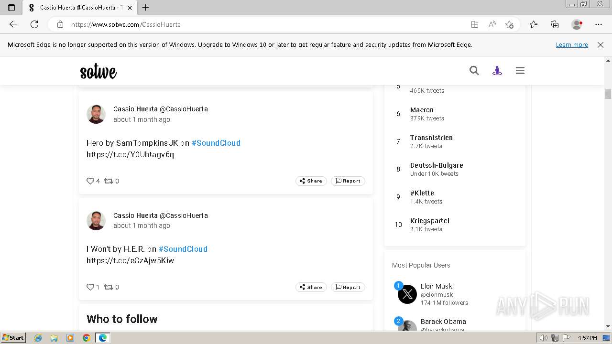Open Edge apps icon in address bar
Image resolution: width=612 pixels, height=344 pixels.
(475, 24)
